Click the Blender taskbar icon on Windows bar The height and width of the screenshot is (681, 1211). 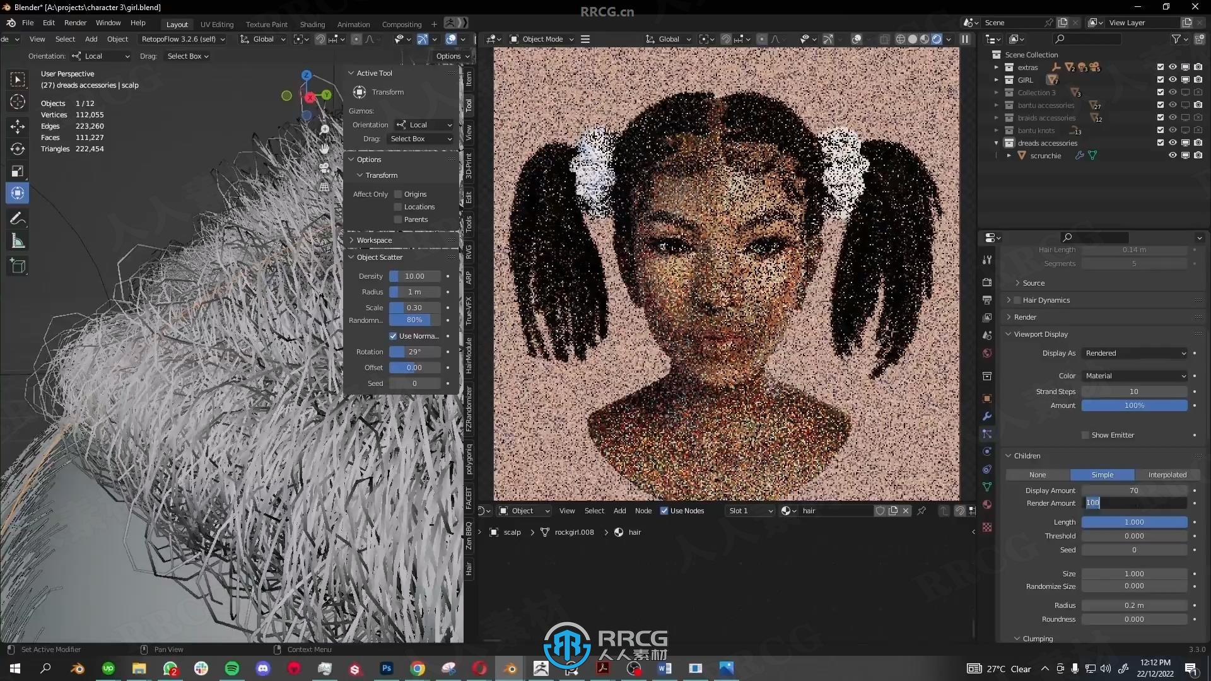(x=76, y=668)
